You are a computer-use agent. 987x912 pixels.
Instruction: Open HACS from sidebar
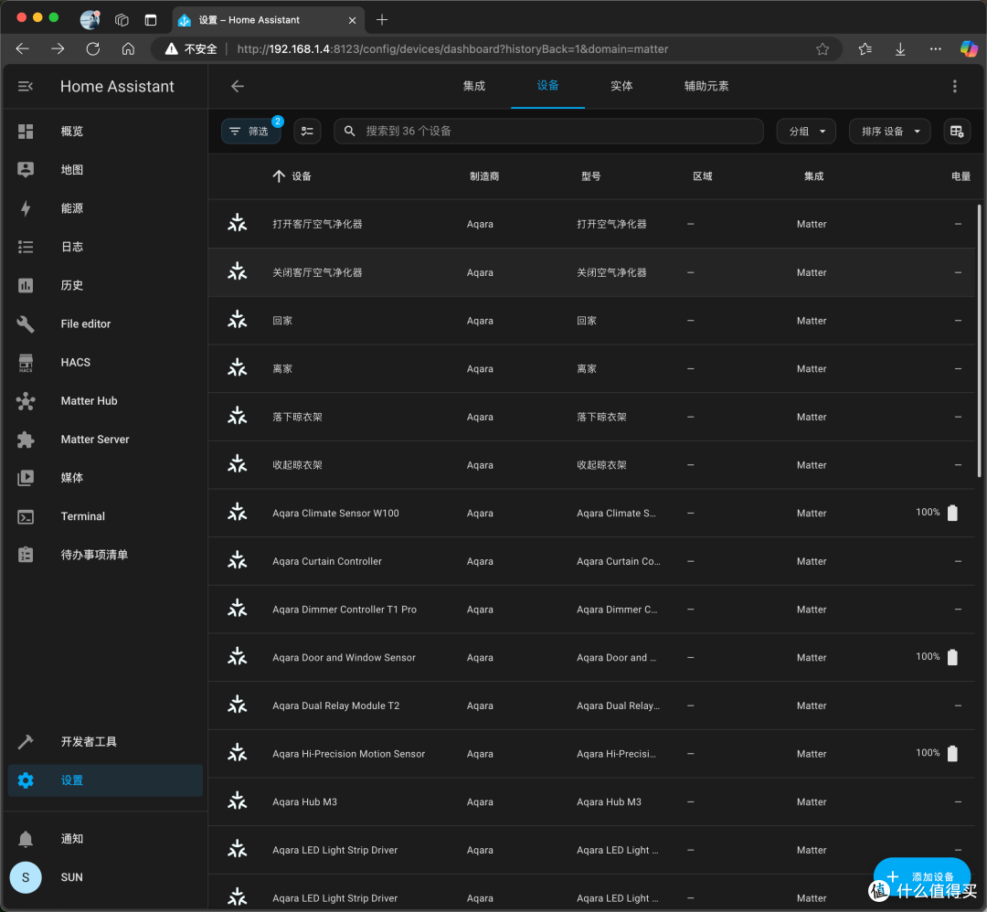(104, 362)
